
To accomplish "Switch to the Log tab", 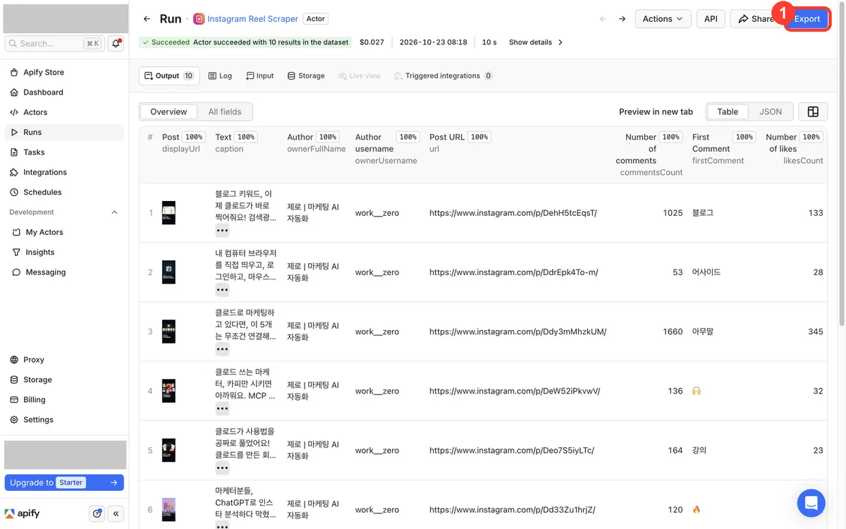I will 220,75.
